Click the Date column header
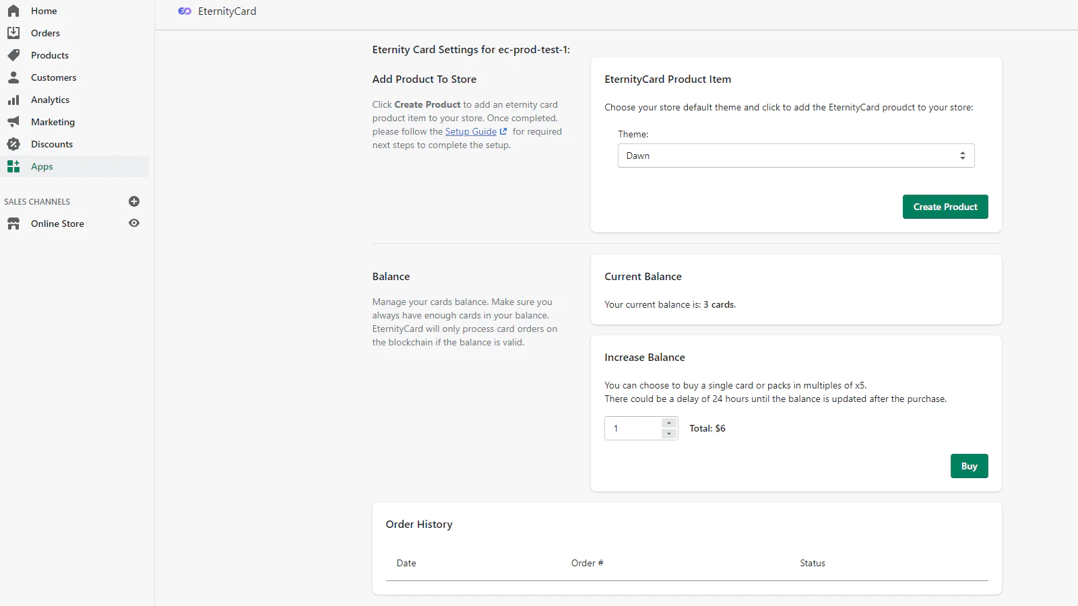Screen dimensions: 1078x606 406,563
